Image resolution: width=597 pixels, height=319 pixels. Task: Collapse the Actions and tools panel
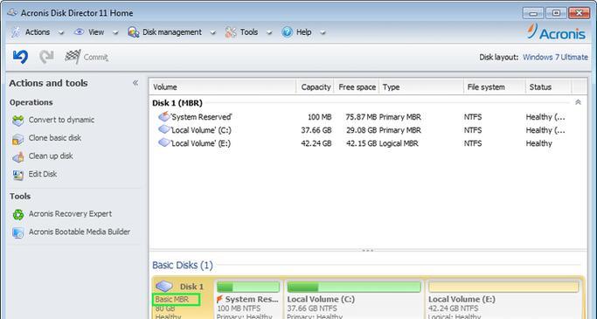coord(135,83)
